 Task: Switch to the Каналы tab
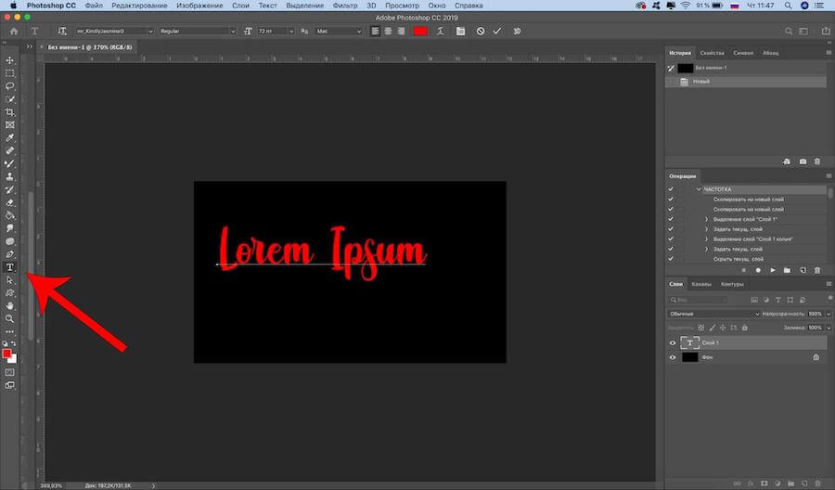point(701,284)
